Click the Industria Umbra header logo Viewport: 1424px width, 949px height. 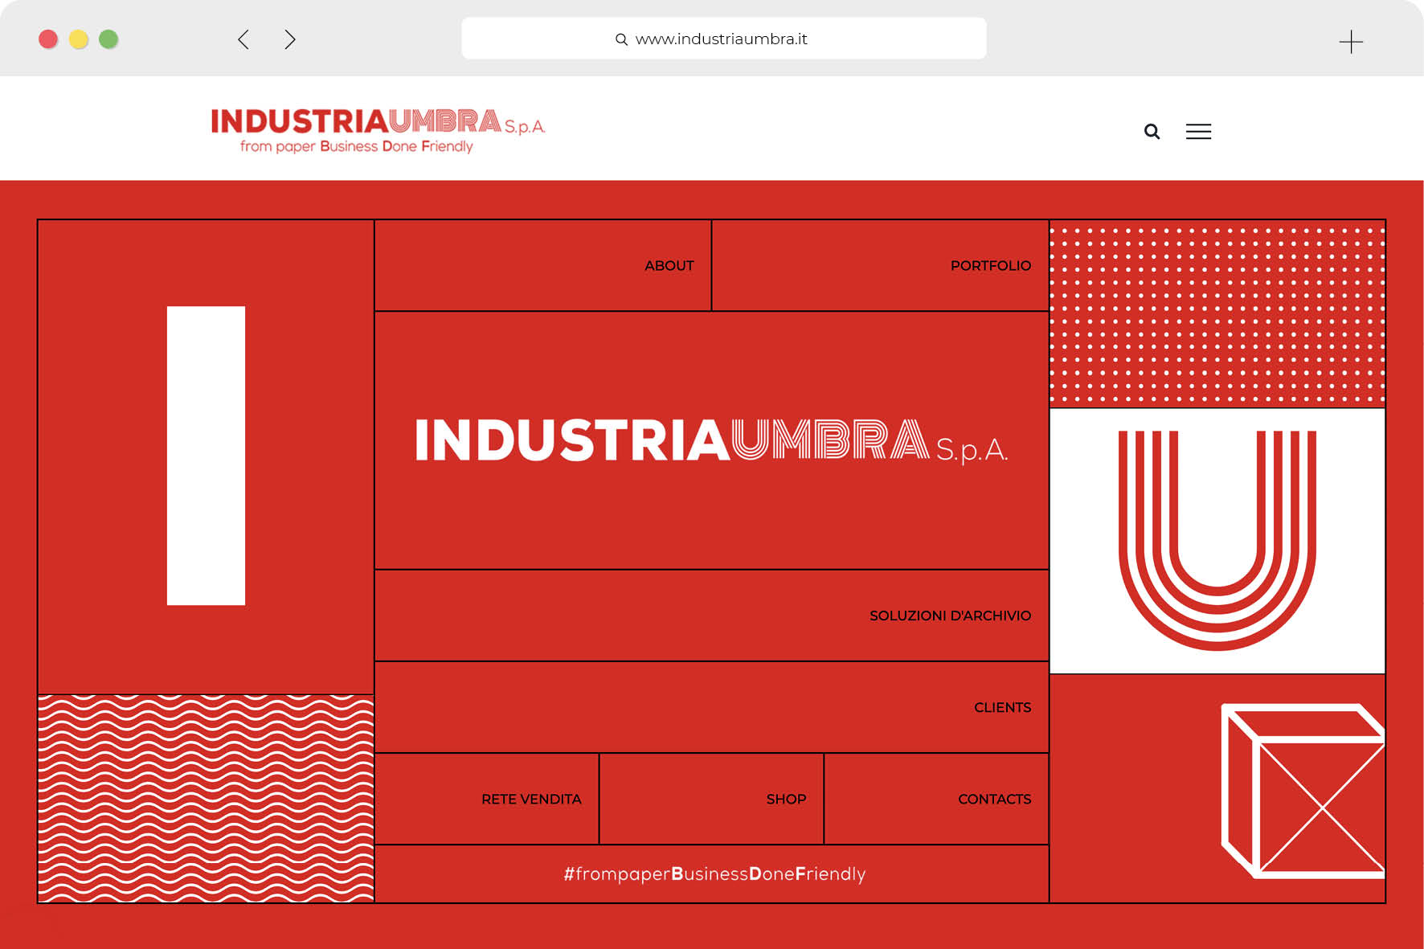378,130
